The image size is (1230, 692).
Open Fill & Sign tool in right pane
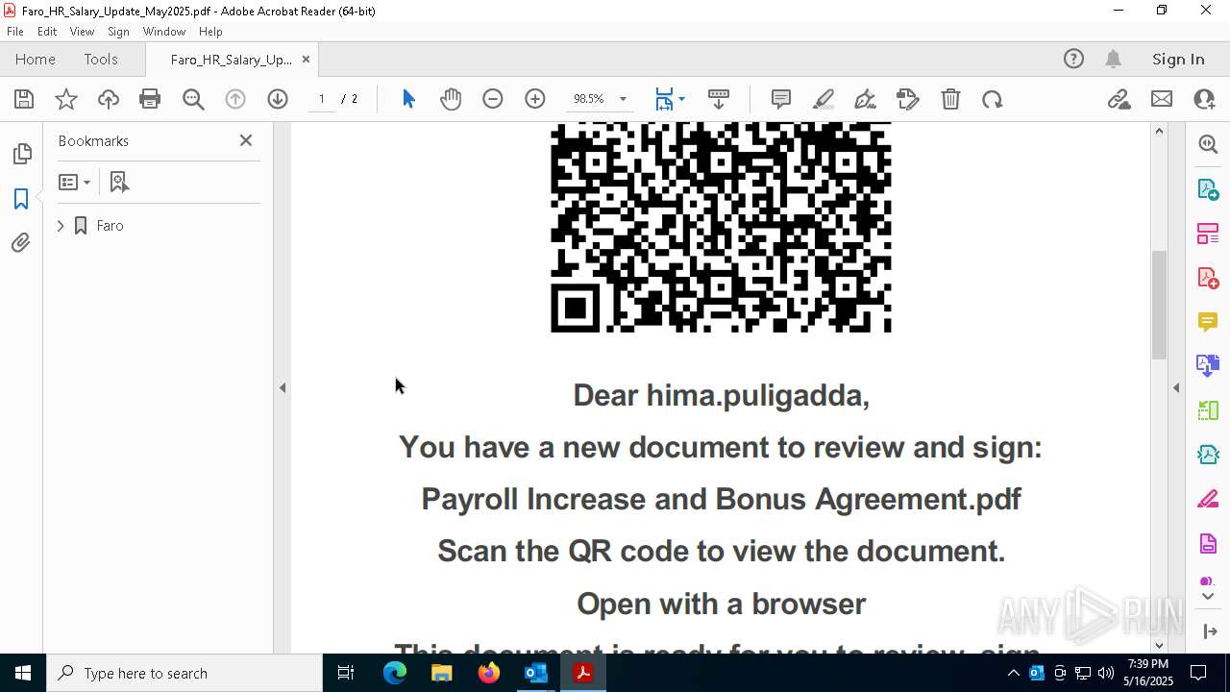pyautogui.click(x=1208, y=500)
